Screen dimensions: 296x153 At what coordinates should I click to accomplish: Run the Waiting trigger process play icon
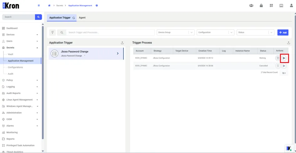pyautogui.click(x=284, y=58)
